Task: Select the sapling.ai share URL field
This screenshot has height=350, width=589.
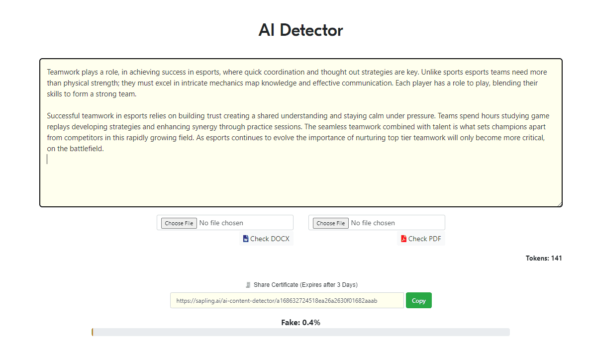Action: [x=287, y=300]
